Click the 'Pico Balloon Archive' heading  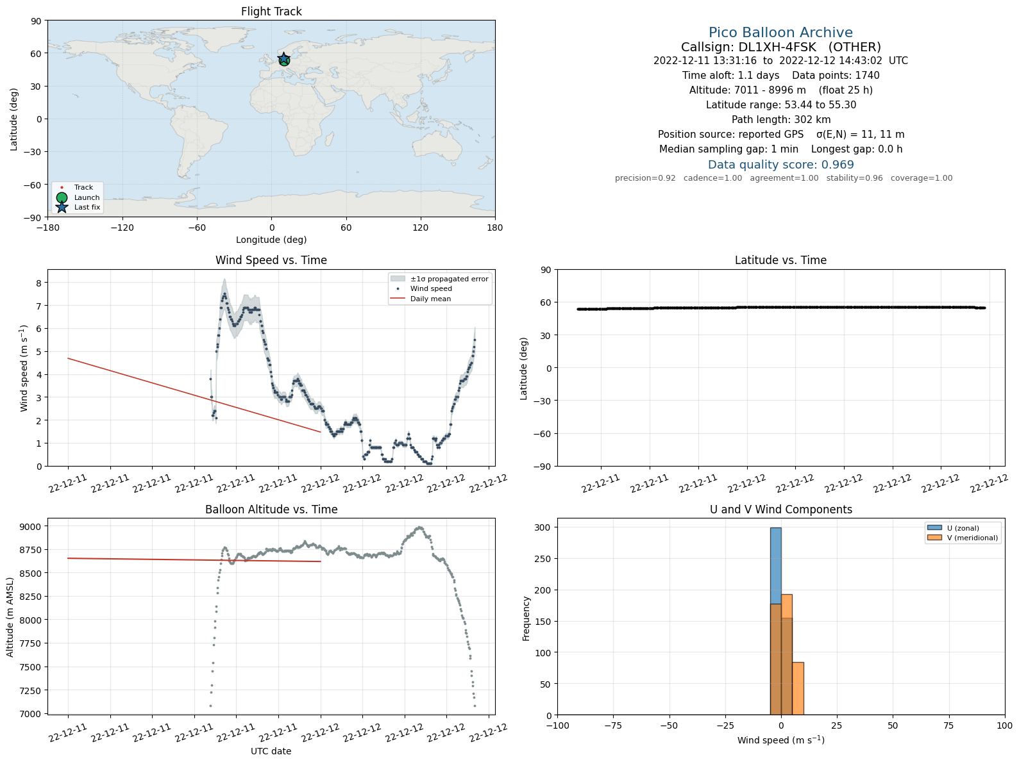[x=780, y=33]
